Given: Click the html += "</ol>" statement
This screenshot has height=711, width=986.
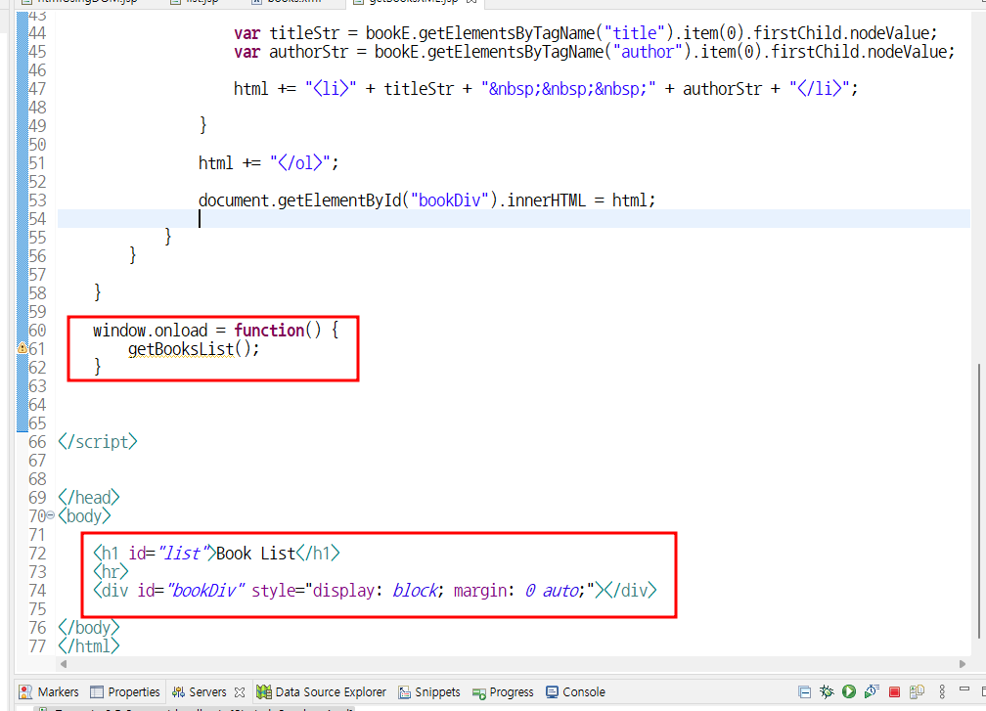Looking at the screenshot, I should (x=268, y=162).
